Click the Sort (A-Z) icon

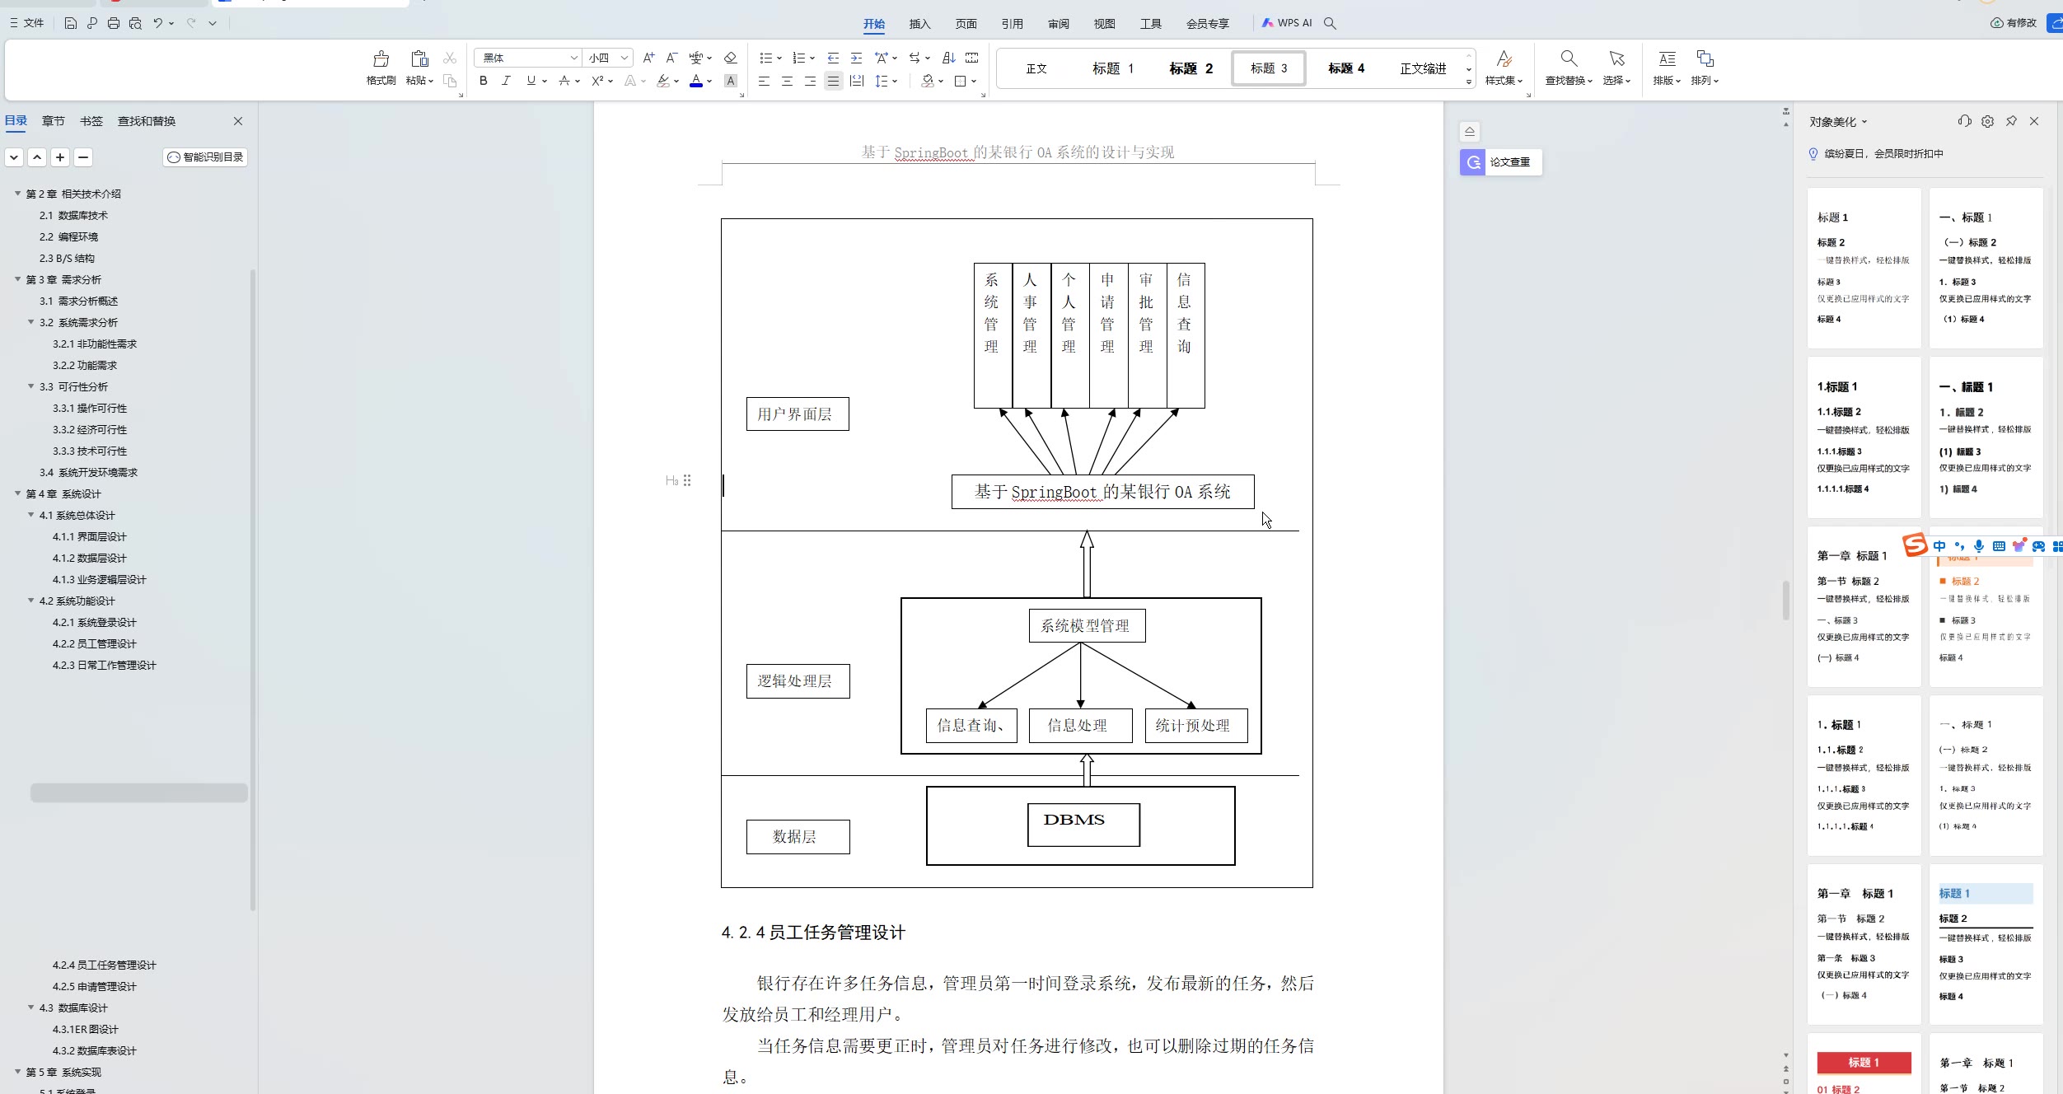click(x=949, y=58)
